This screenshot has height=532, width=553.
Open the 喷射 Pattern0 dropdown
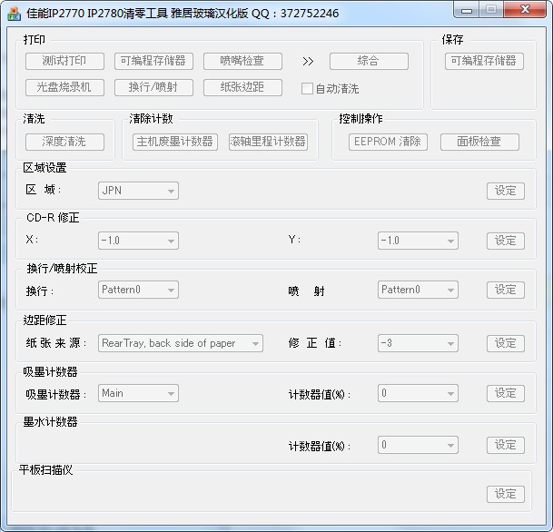point(418,290)
